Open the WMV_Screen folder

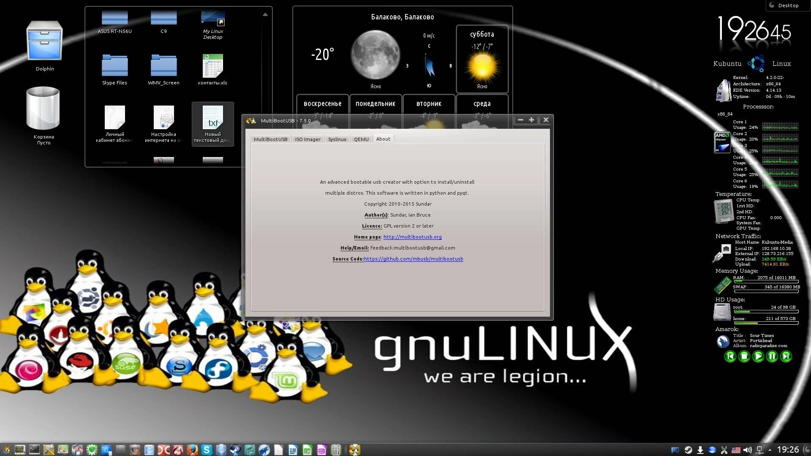pyautogui.click(x=163, y=70)
